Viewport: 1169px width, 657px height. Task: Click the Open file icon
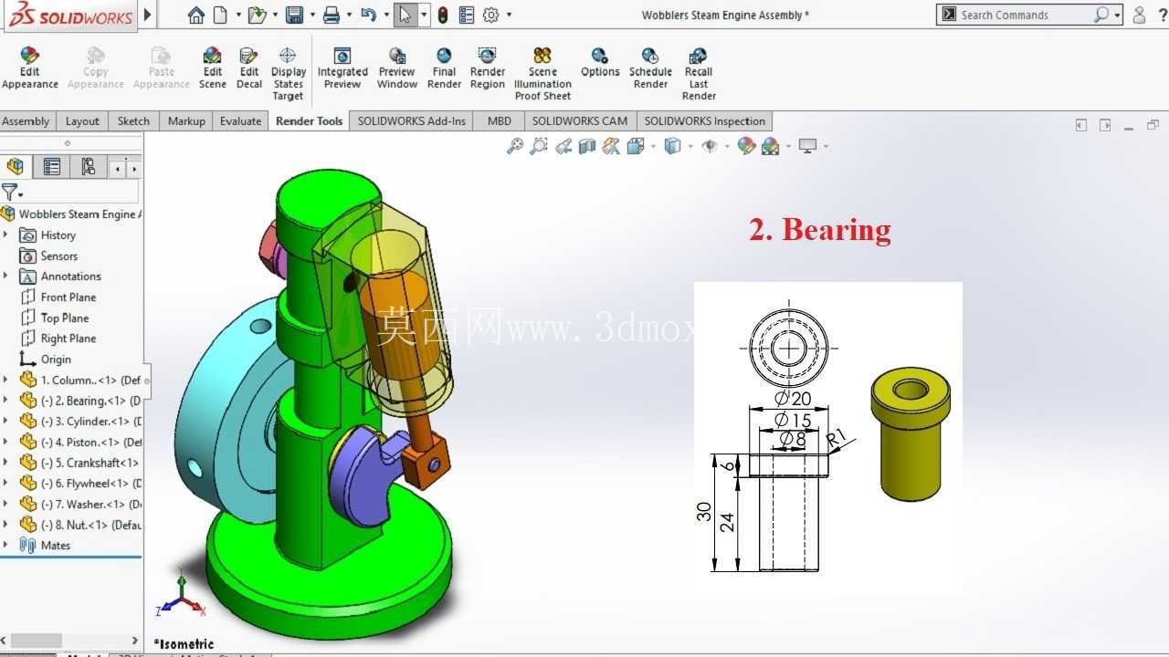(x=257, y=15)
